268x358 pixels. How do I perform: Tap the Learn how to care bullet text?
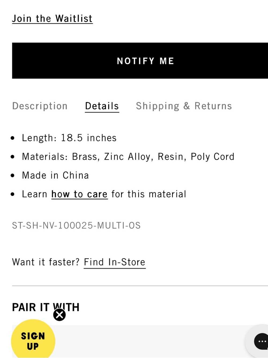pos(104,194)
